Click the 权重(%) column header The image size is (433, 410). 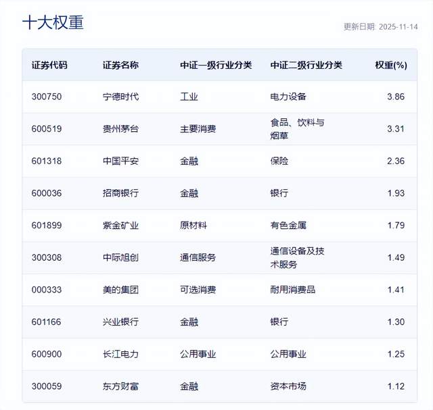coord(391,65)
